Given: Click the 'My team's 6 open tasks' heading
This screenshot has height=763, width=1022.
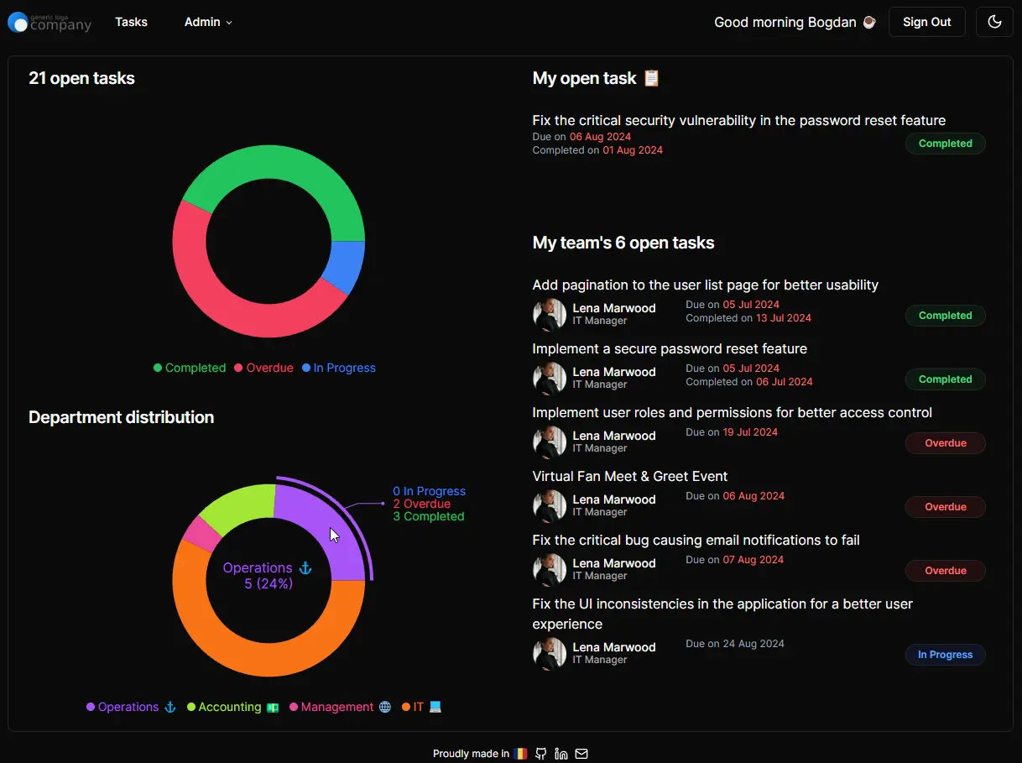Looking at the screenshot, I should pyautogui.click(x=623, y=243).
